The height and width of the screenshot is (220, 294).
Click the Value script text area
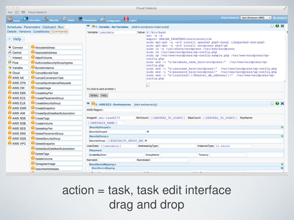[216, 56]
